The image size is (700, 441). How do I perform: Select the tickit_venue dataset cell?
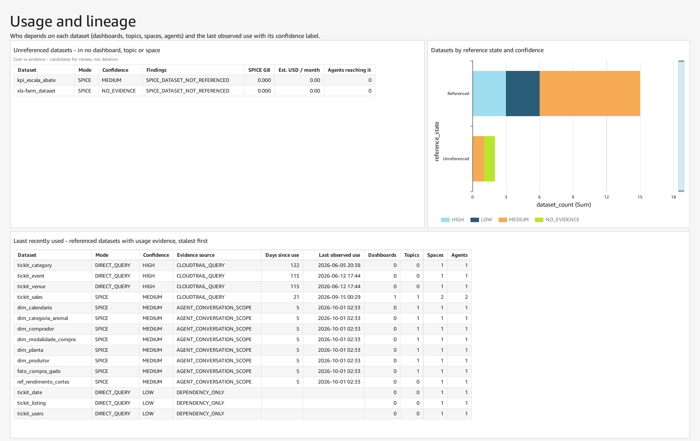[x=53, y=287]
